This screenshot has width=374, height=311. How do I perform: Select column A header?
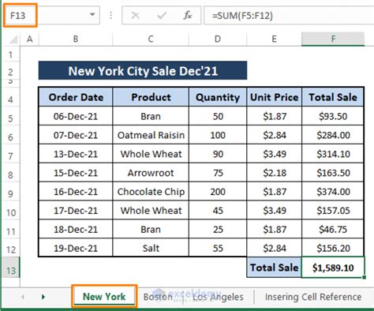[x=30, y=39]
